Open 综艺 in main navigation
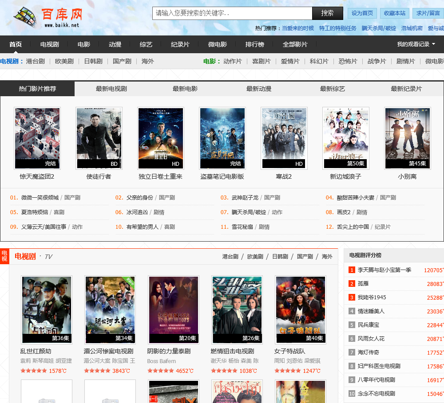The height and width of the screenshot is (403, 444). pyautogui.click(x=146, y=44)
